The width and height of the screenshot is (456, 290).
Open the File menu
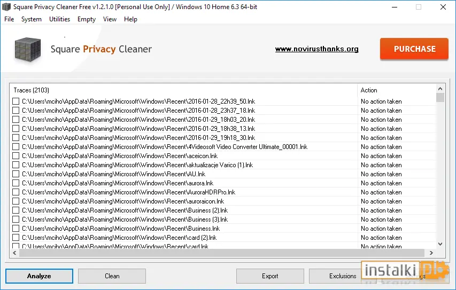coord(9,19)
